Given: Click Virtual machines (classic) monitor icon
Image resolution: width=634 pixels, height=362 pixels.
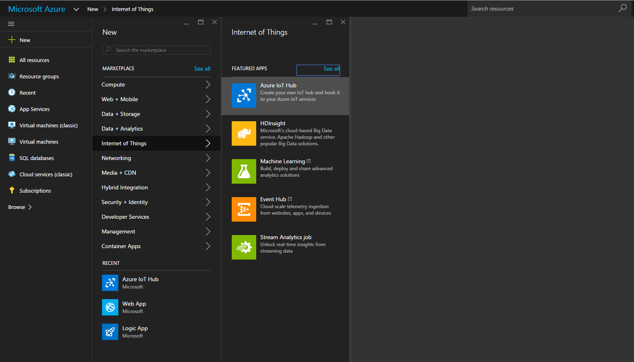Looking at the screenshot, I should pyautogui.click(x=12, y=125).
